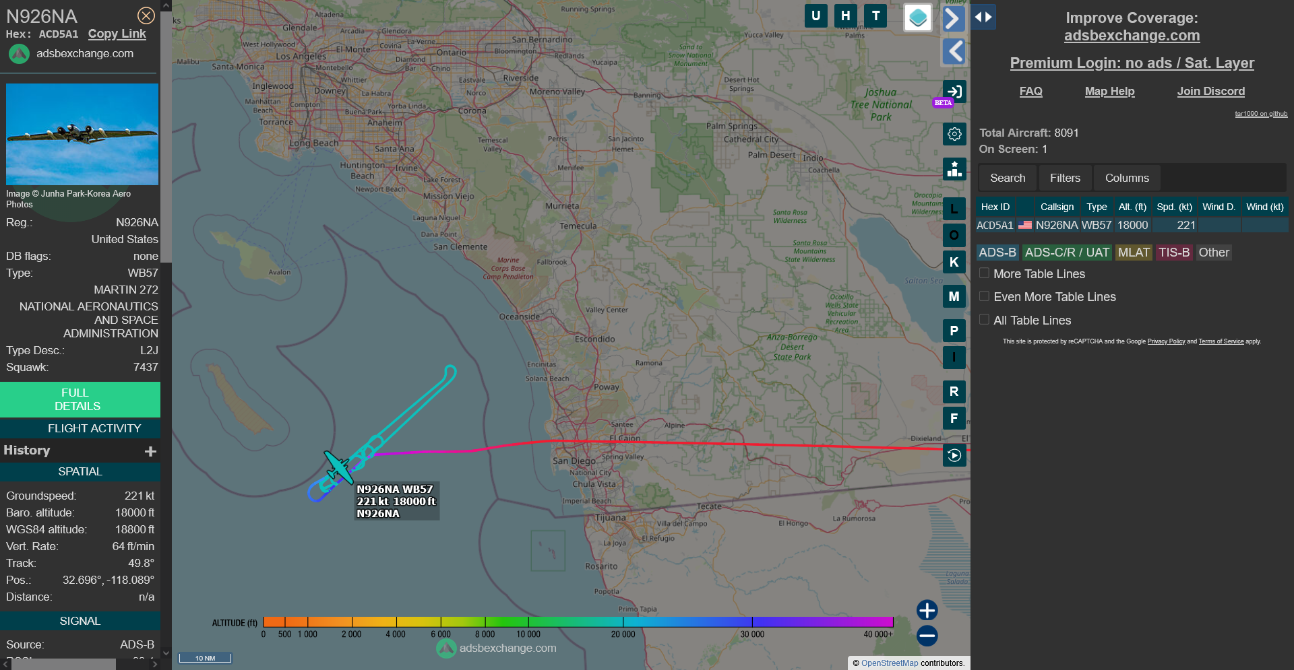
Task: Enable Even More Table Lines checkbox
Action: click(x=984, y=296)
